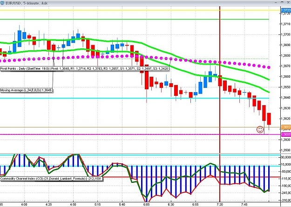291x207 pixels.
Task: Click the 1,3630 price axis label
Action: click(286, 108)
